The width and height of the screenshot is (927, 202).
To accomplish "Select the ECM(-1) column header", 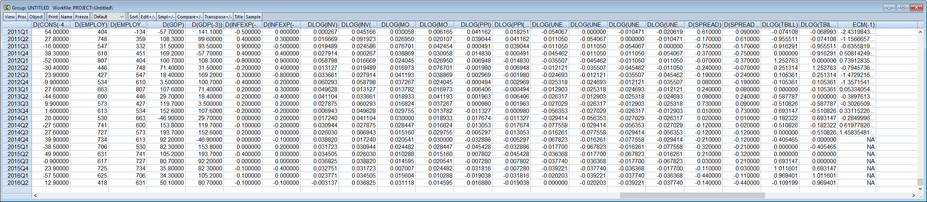I will [857, 25].
